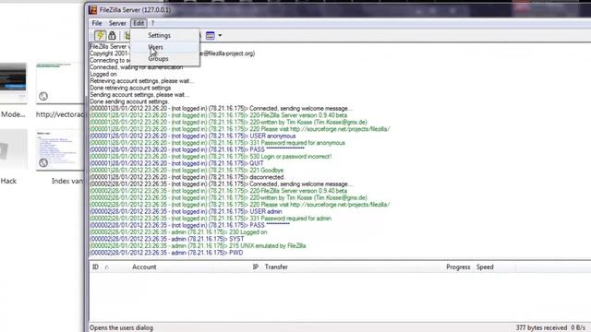Close the open Edit menu
591x332 pixels.
tap(139, 23)
